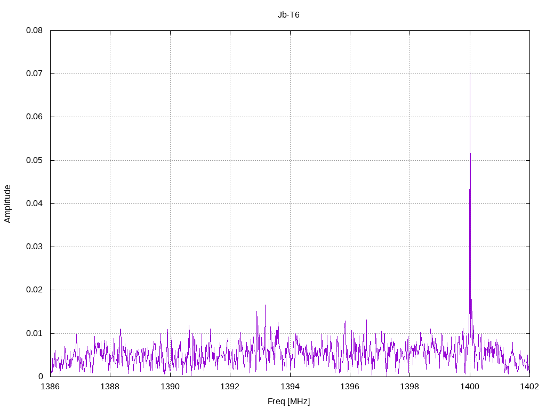Click the plot title Jb-T6
Viewport: 546px width, 409px height.
click(288, 15)
